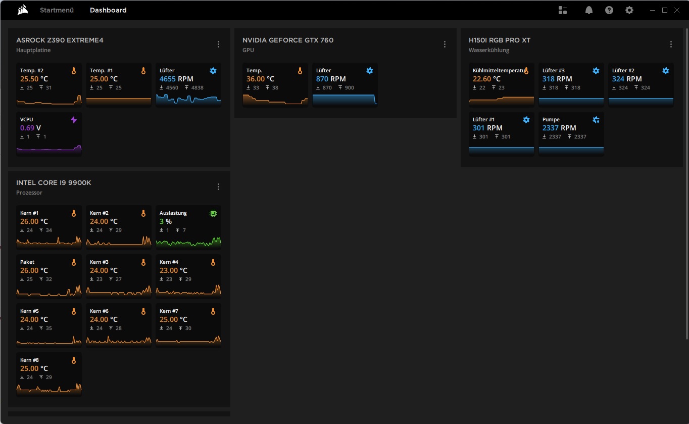Open NVIDIA GeForce GTX 760 options menu
Image resolution: width=689 pixels, height=424 pixels.
(x=445, y=44)
